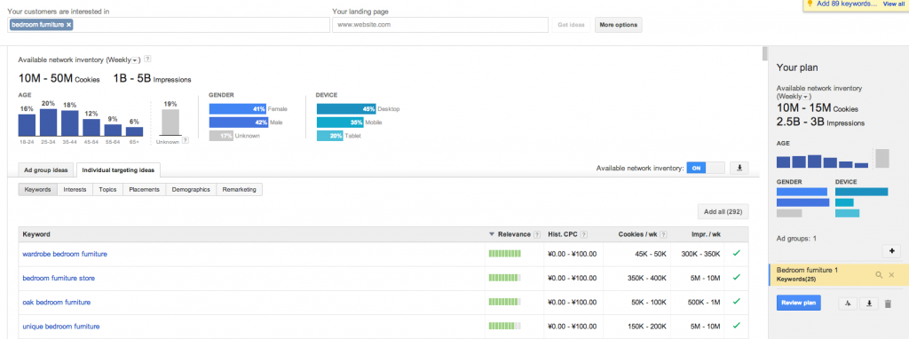The width and height of the screenshot is (909, 339).
Task: Search inside Bedroom furniture 1 ad group
Action: [879, 275]
